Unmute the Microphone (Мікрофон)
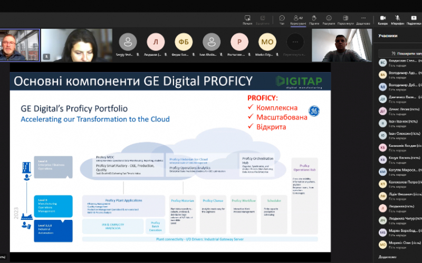Viewport: 422px width, 263px height. click(398, 20)
